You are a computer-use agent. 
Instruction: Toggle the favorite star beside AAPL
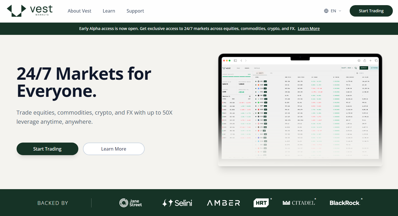point(256,81)
